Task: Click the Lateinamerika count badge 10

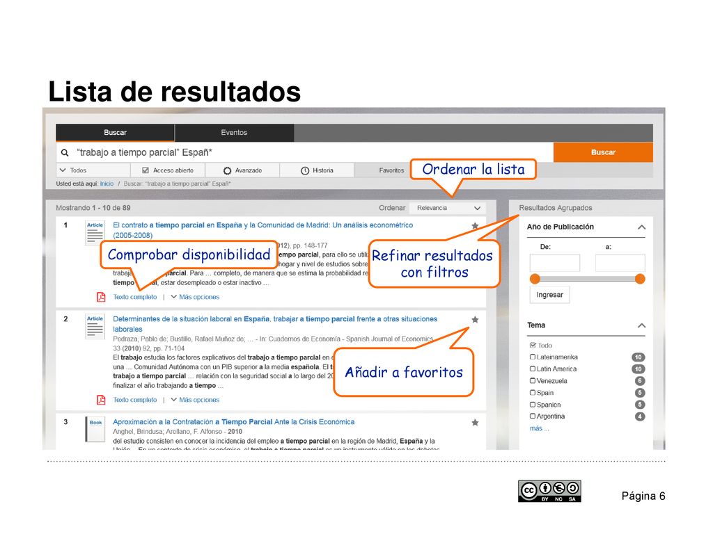Action: point(638,357)
